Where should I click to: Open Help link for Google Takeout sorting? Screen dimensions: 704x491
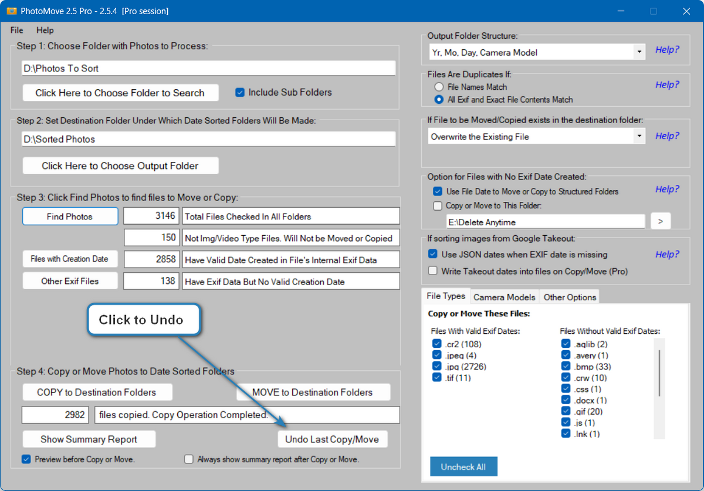667,255
